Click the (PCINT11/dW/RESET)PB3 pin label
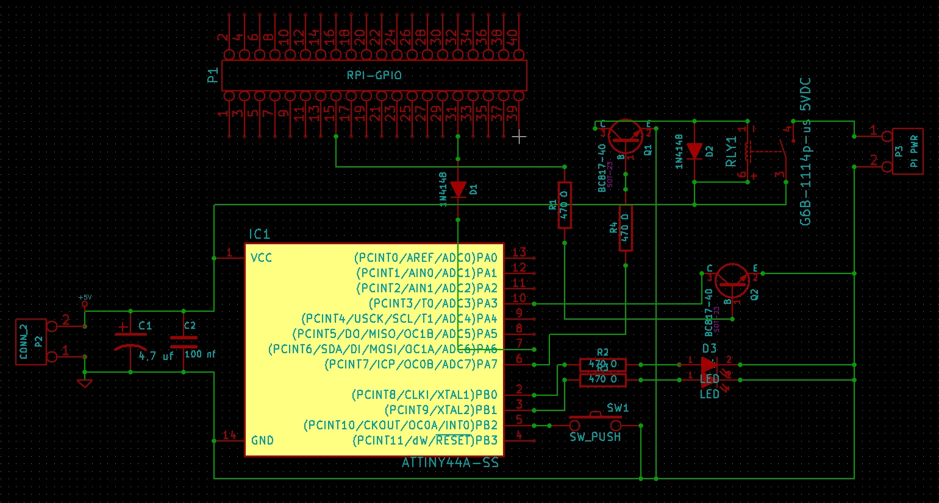 pos(425,440)
